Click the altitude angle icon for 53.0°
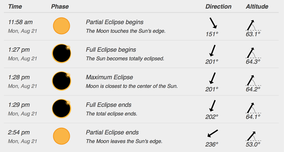 click(x=253, y=136)
